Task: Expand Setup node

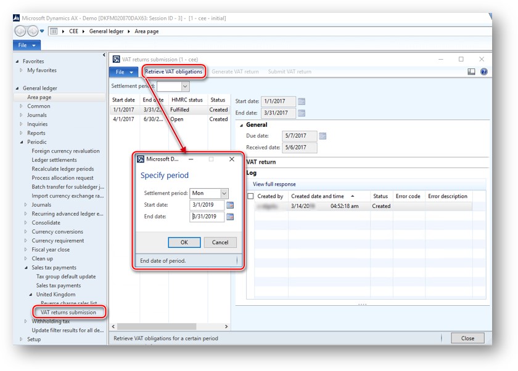Action: [21, 340]
